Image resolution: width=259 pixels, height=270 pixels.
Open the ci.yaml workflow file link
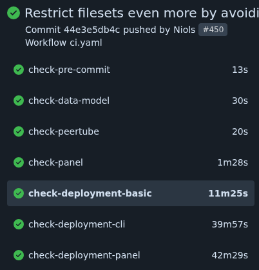(86, 43)
